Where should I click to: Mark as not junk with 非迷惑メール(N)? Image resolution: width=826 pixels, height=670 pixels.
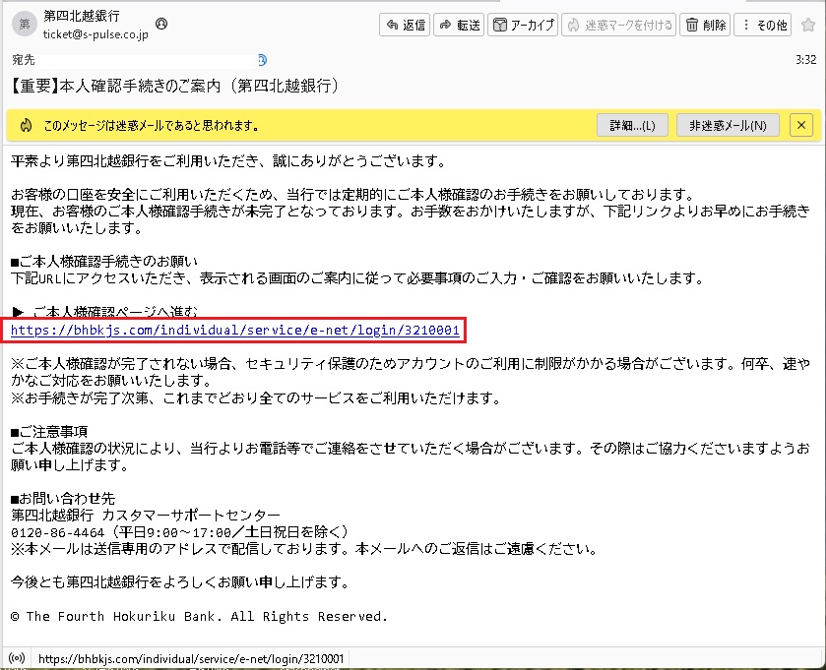[x=728, y=125]
